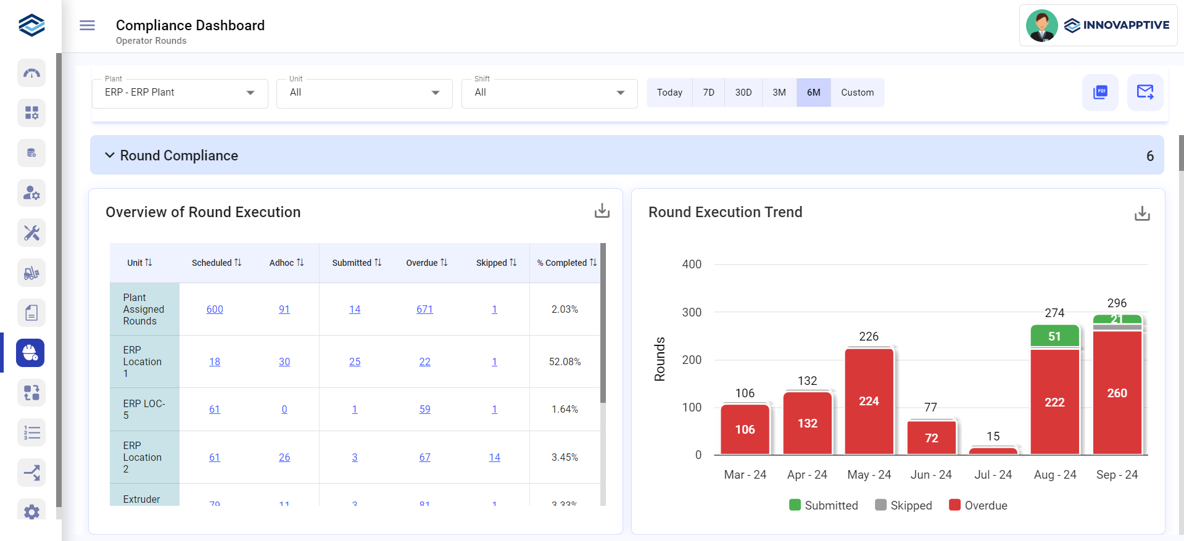Toggle Overdue series in chart legend
The height and width of the screenshot is (541, 1184).
pos(978,505)
